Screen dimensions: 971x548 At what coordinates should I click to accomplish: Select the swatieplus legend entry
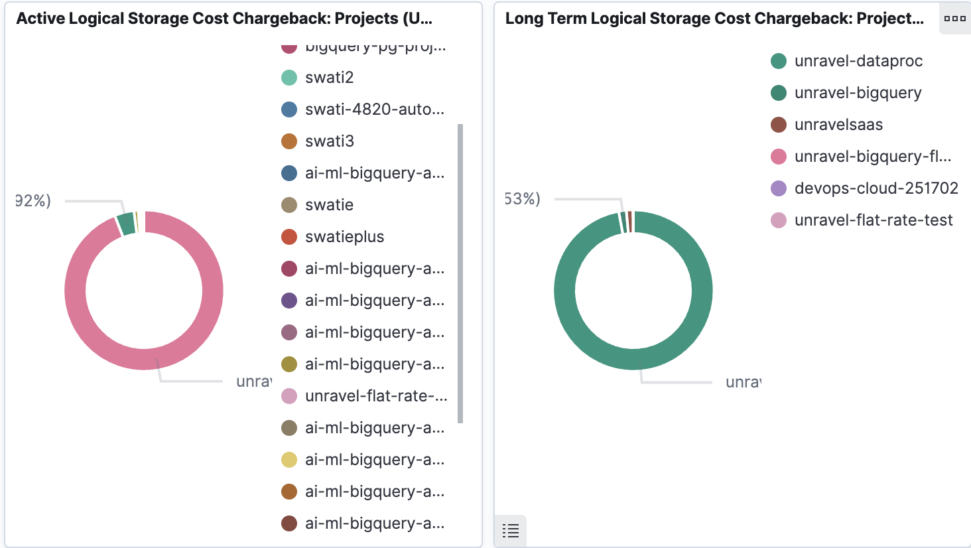point(344,237)
